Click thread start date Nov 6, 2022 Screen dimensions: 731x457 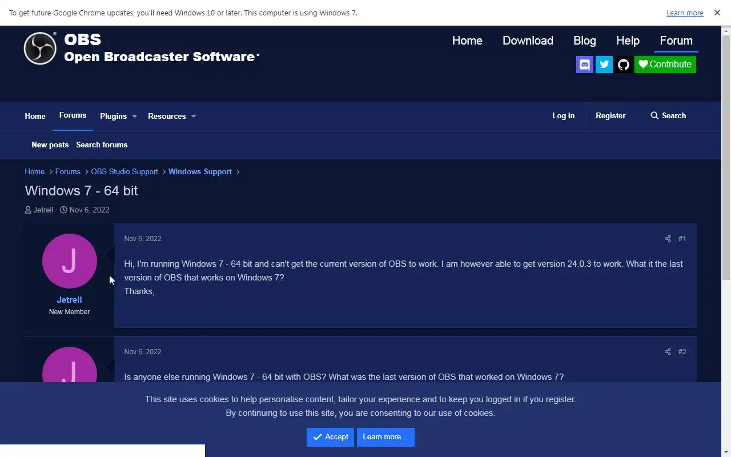(x=89, y=210)
